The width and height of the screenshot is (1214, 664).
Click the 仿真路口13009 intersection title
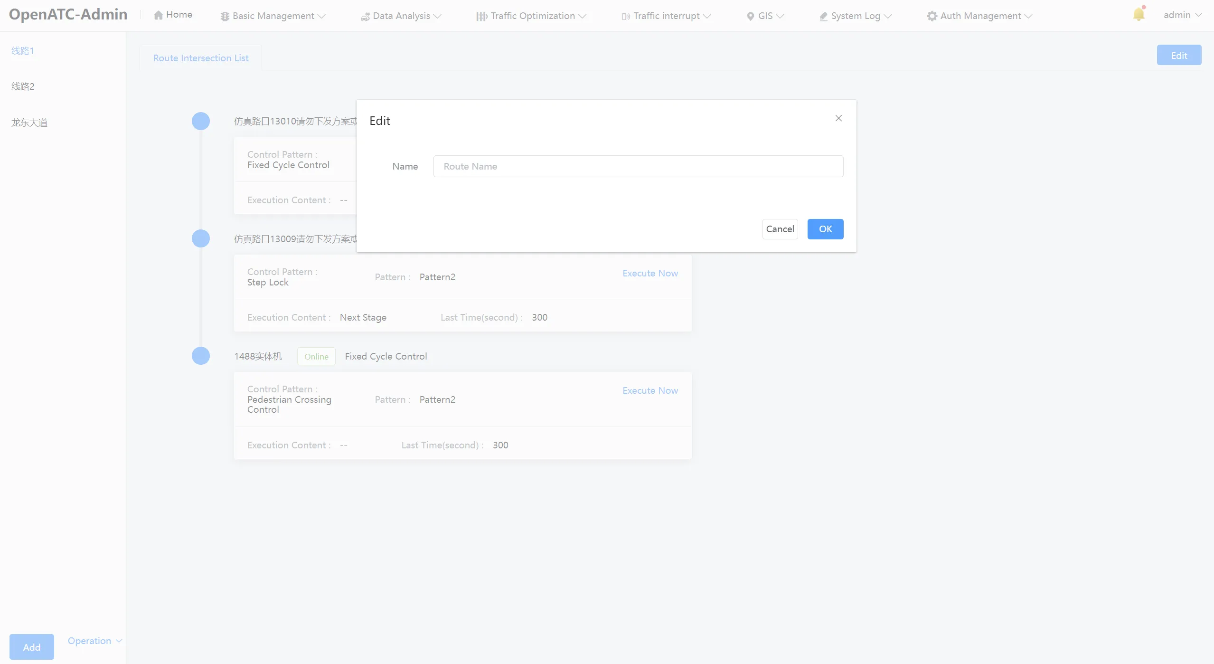[295, 238]
